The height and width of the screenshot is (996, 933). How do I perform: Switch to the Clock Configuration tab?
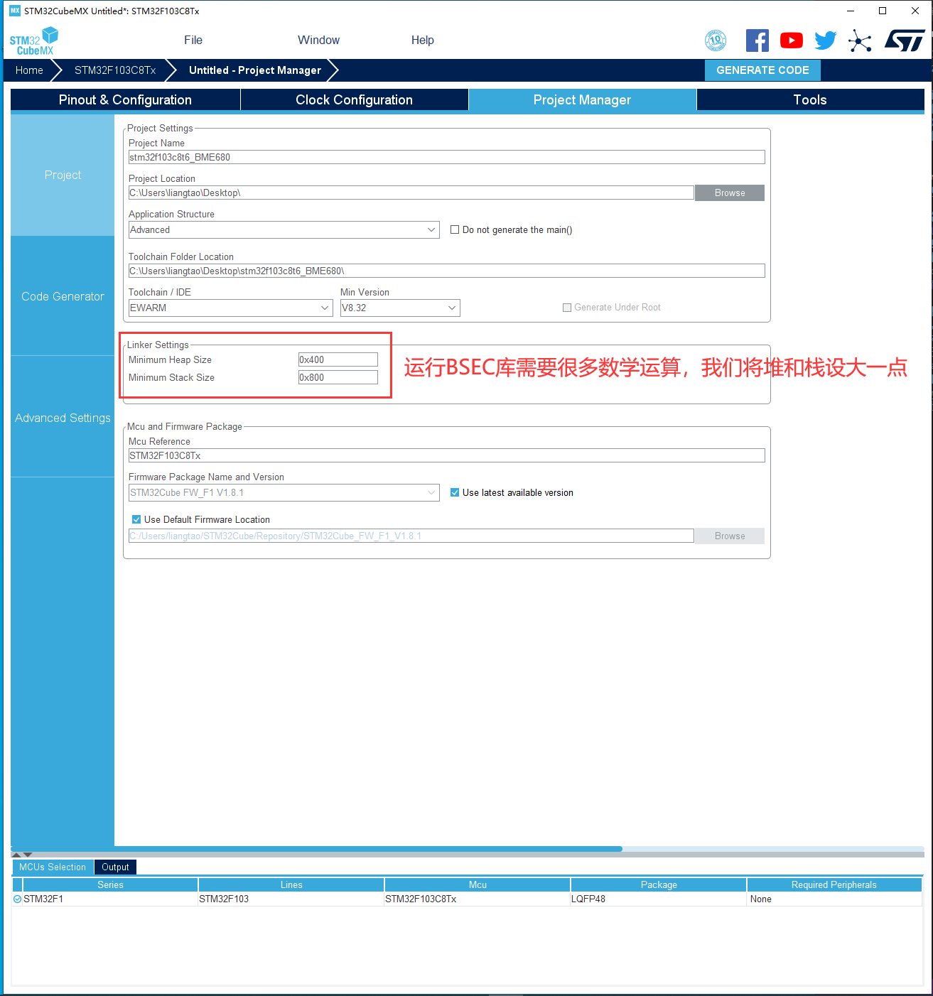point(353,99)
